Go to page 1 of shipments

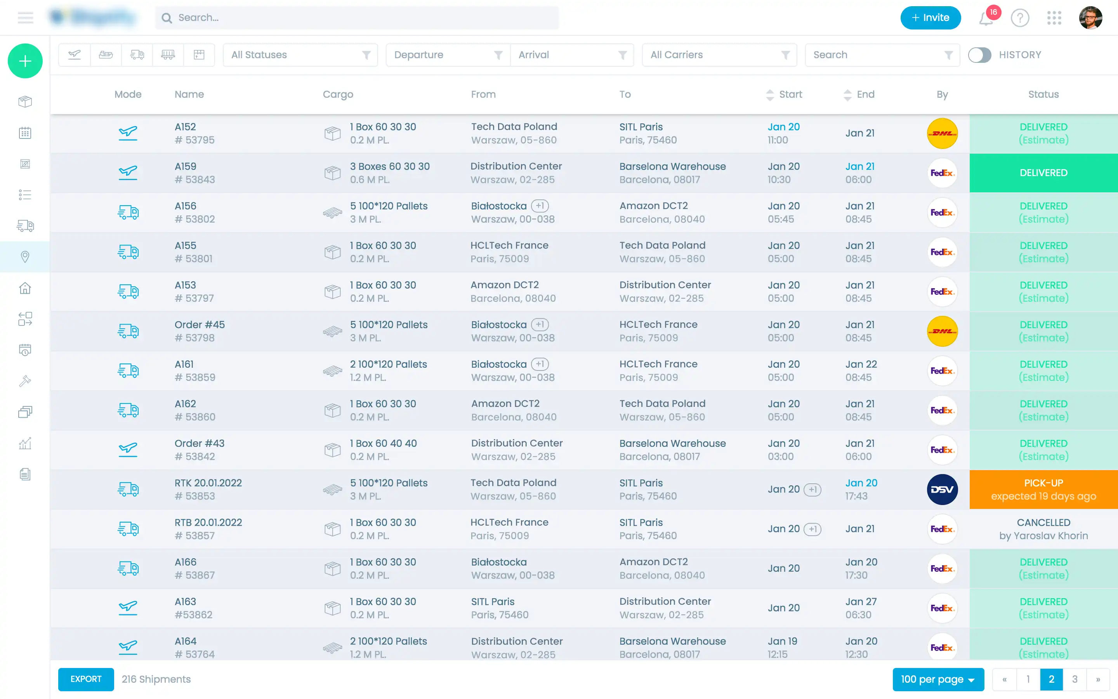coord(1028,679)
